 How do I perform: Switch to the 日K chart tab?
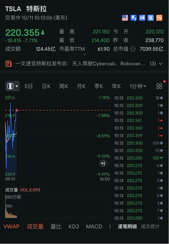point(46,86)
